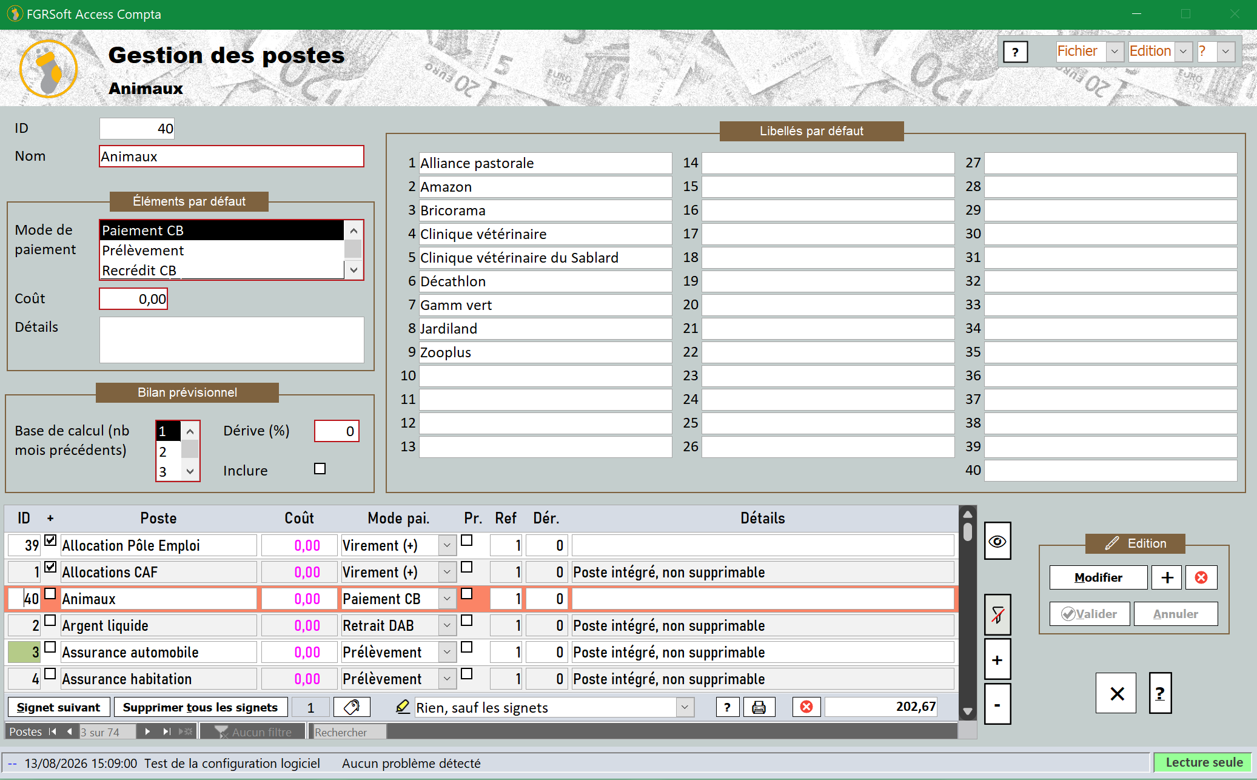The image size is (1257, 780).
Task: Click the Nom field containing Animaux
Action: tap(232, 156)
